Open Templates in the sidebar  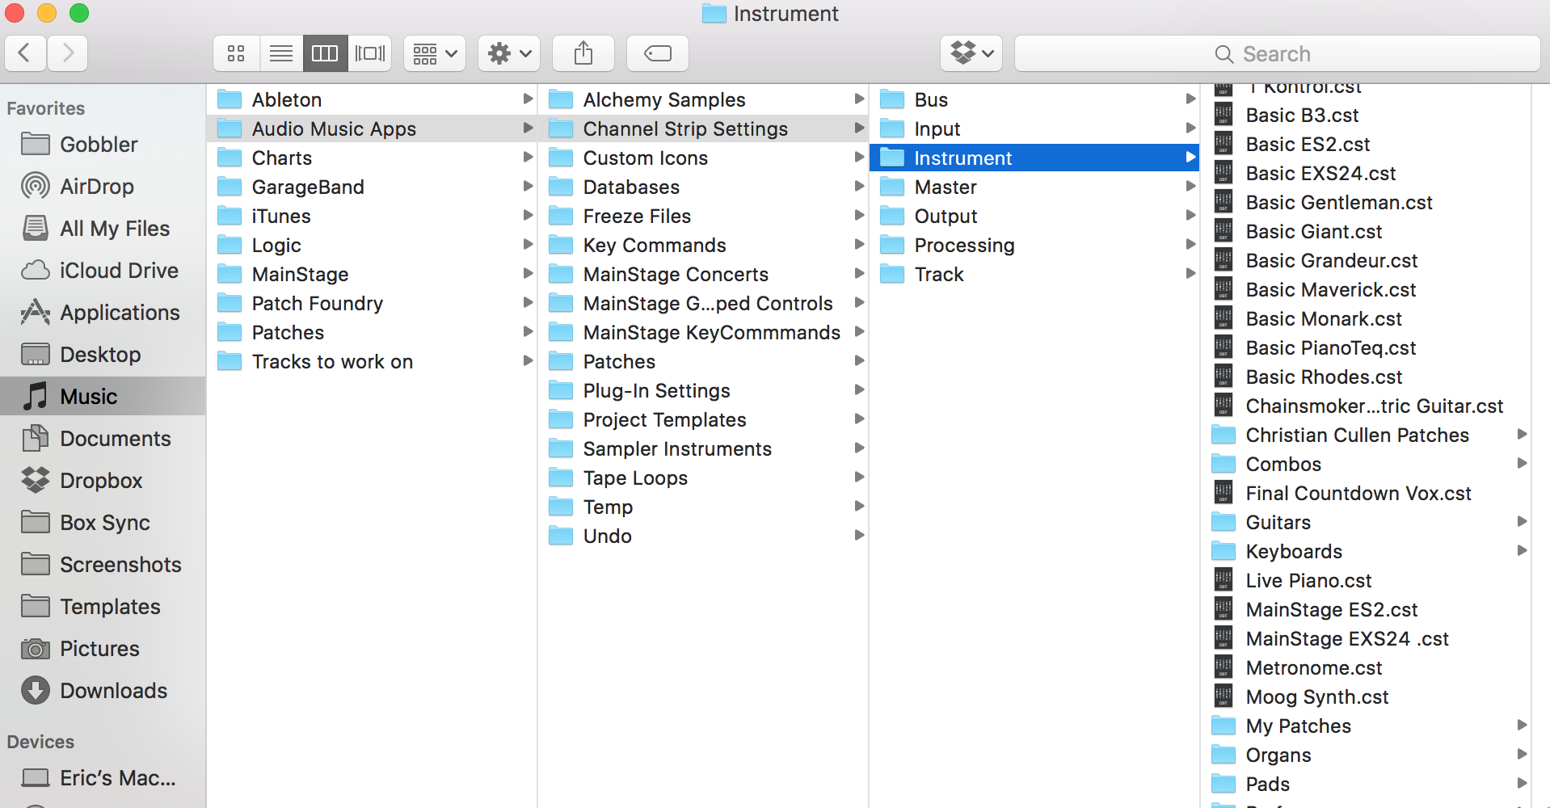(103, 607)
